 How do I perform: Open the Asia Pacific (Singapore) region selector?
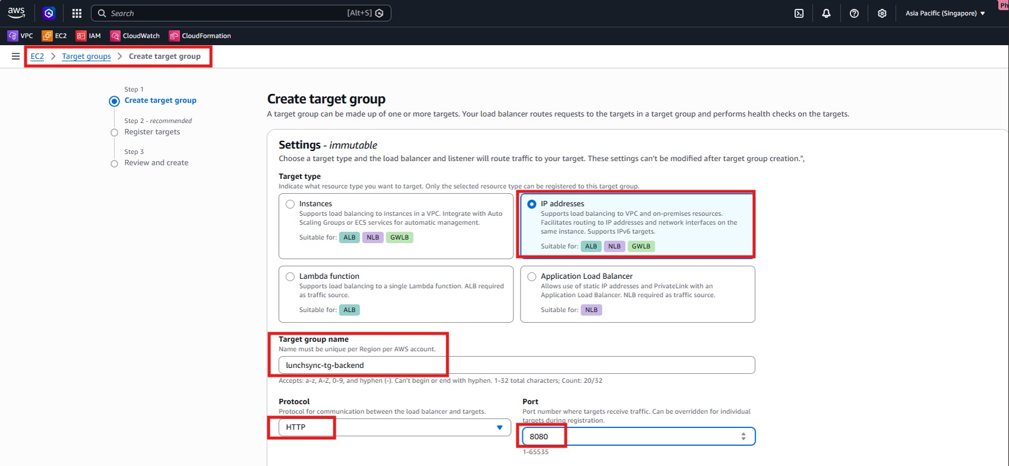[945, 13]
